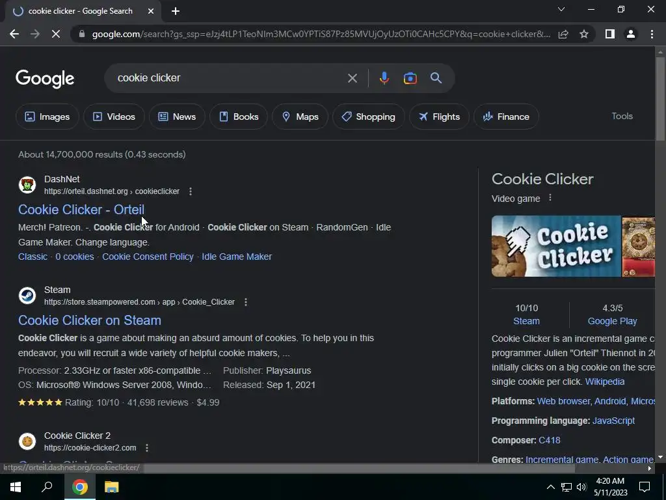Open the Chrome profile icon
The image size is (666, 500).
tap(631, 34)
